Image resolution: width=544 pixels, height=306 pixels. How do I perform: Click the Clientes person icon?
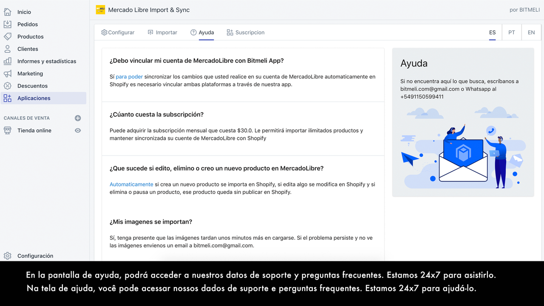click(x=7, y=49)
